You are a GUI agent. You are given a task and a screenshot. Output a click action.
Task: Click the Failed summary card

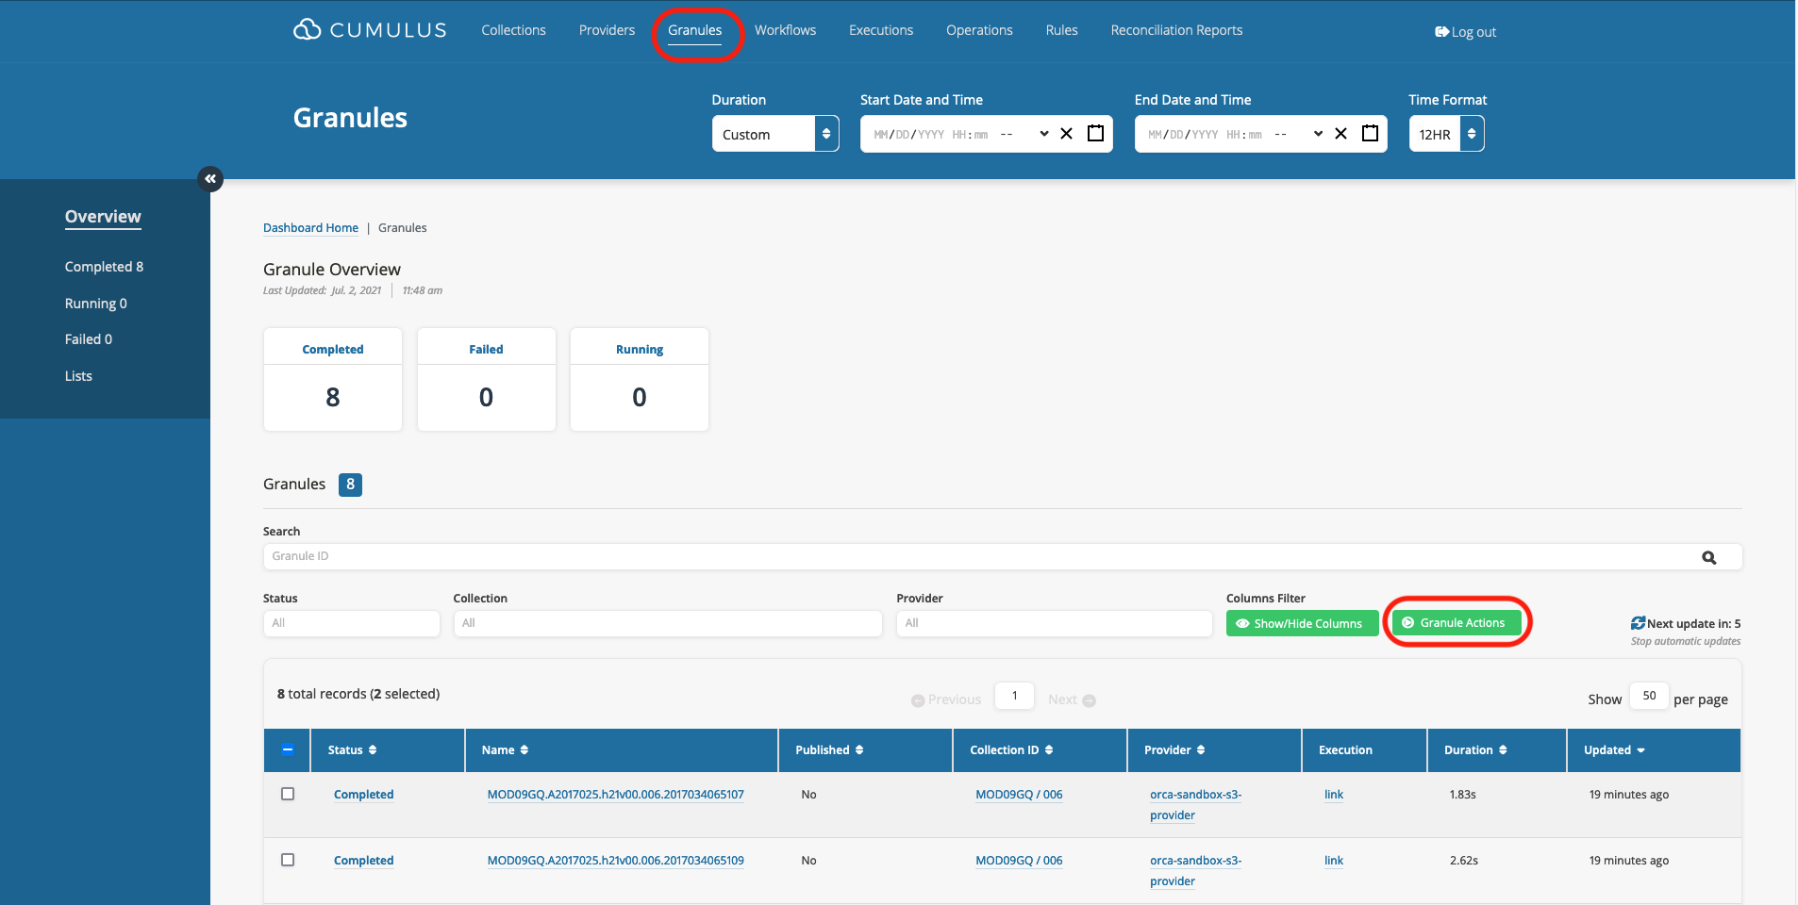point(487,379)
